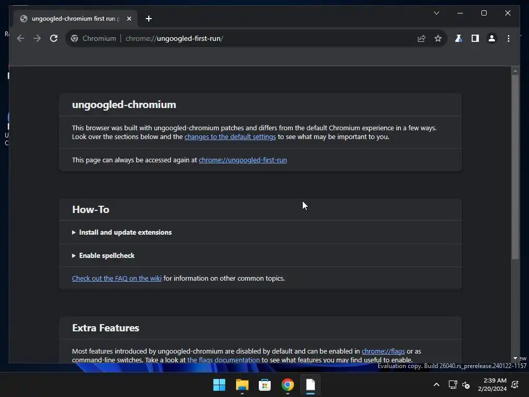Click the muted volume tray icon
529x397 pixels.
pos(466,385)
